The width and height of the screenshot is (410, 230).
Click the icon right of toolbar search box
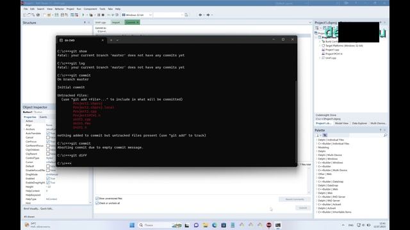pos(186,15)
